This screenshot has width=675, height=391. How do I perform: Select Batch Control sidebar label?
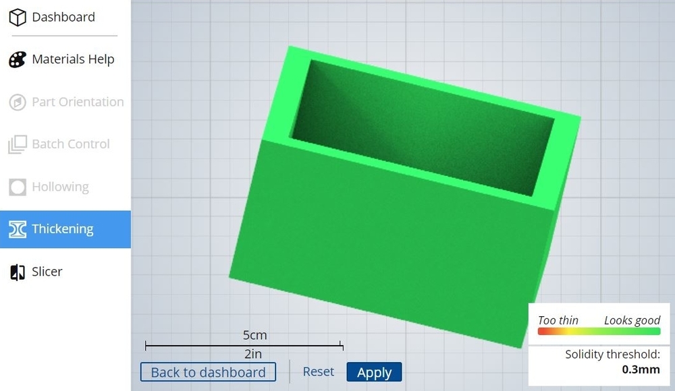click(71, 144)
